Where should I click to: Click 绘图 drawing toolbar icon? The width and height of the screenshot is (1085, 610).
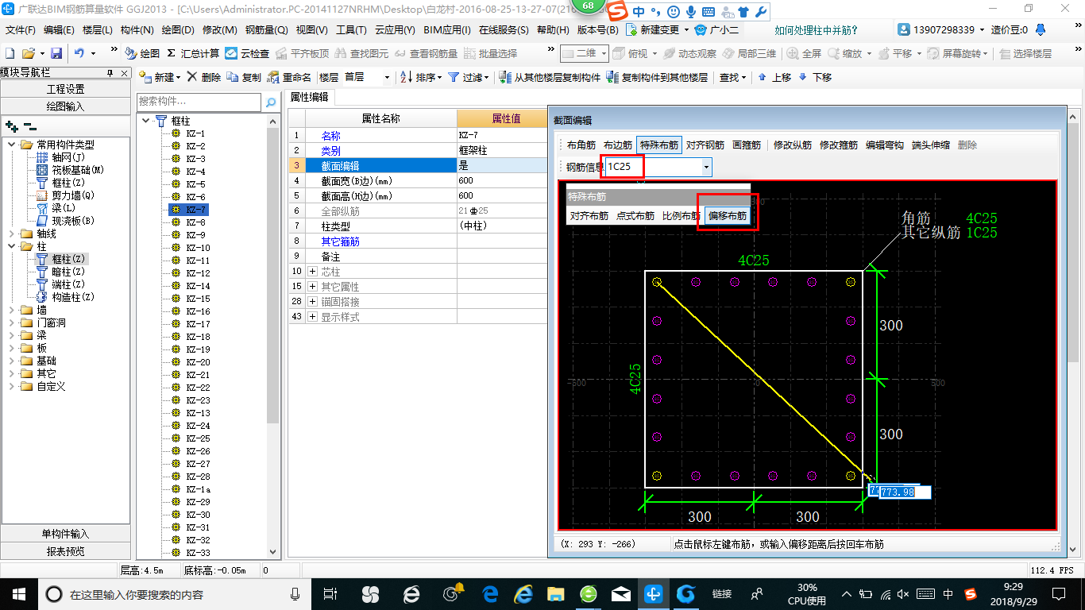pos(143,53)
